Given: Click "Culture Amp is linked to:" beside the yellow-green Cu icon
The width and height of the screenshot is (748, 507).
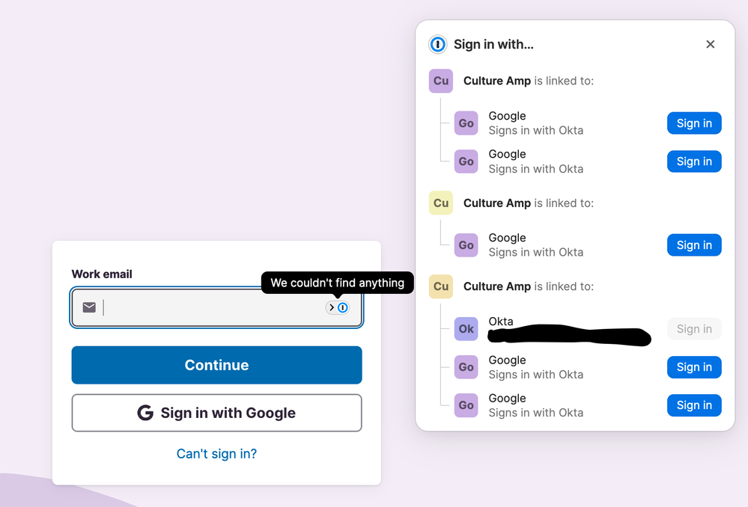Looking at the screenshot, I should (x=529, y=203).
